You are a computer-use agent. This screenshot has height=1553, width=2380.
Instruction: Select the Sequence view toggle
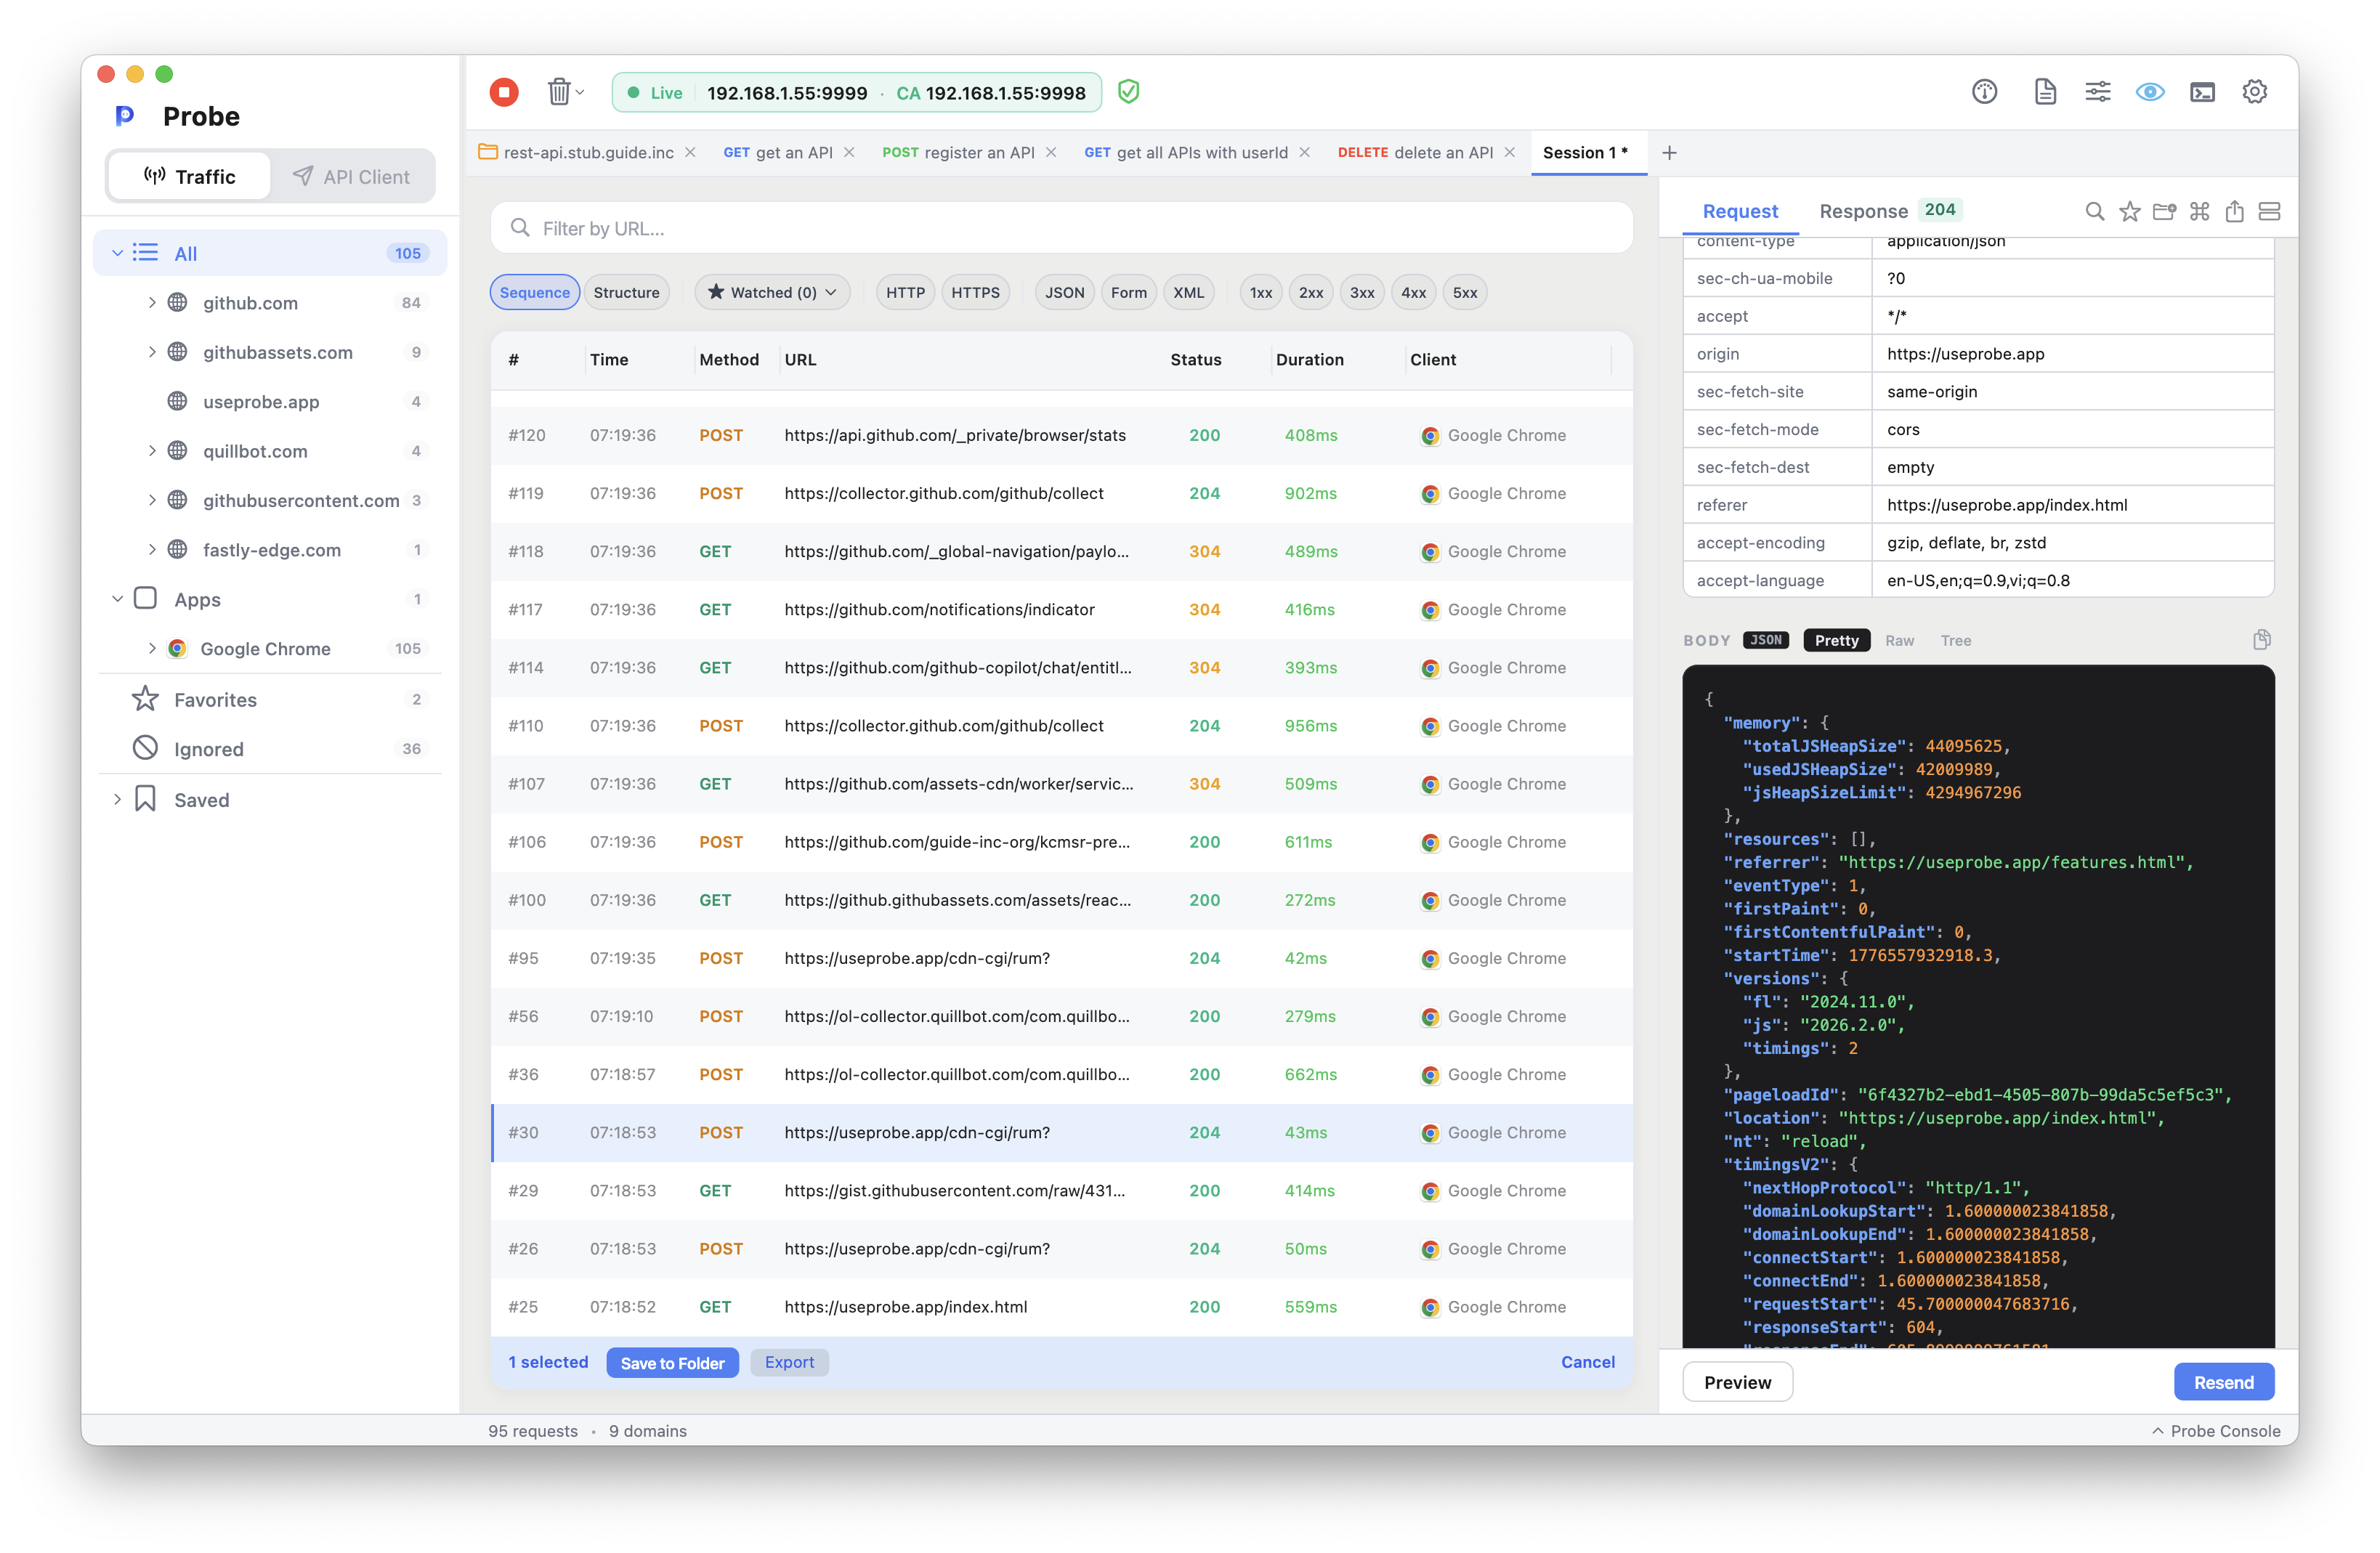click(534, 293)
